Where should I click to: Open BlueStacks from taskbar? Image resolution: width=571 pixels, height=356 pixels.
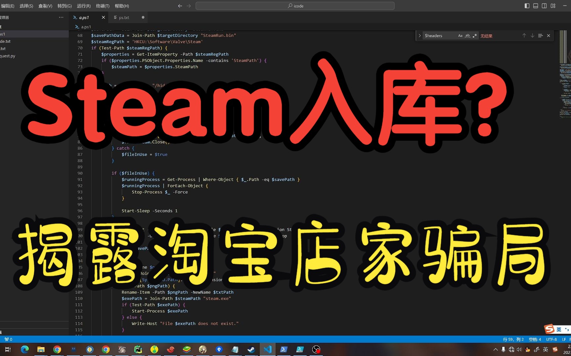coord(187,349)
